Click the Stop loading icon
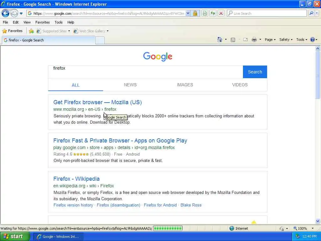 click(221, 13)
